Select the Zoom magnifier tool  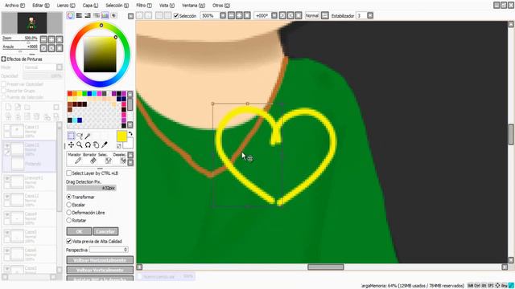[80, 144]
